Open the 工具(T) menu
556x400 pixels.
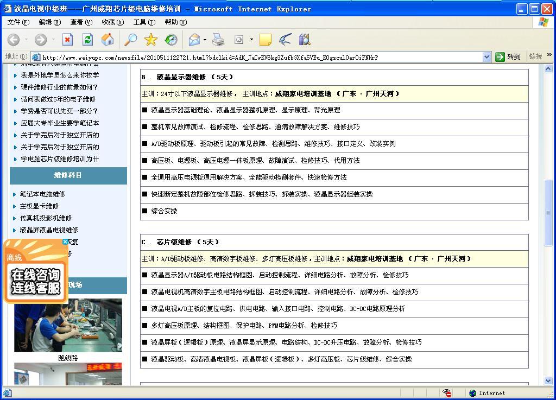[x=144, y=22]
